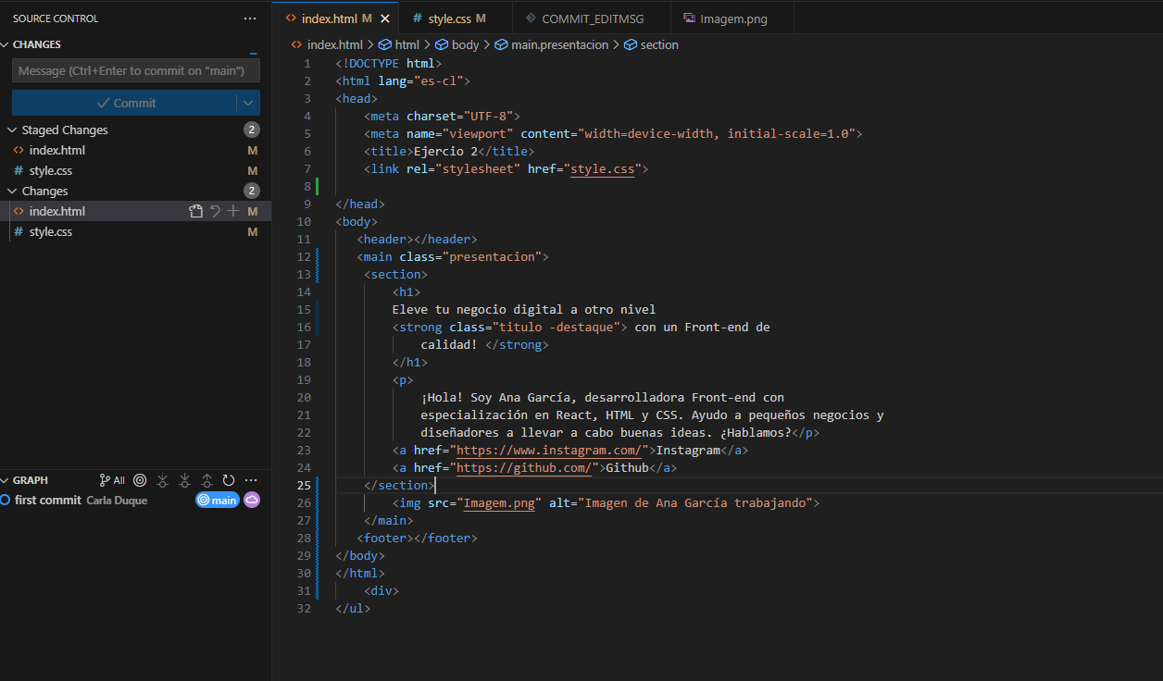The image size is (1163, 681).
Task: Click the Pull icon in Graph toolbar
Action: pos(184,480)
